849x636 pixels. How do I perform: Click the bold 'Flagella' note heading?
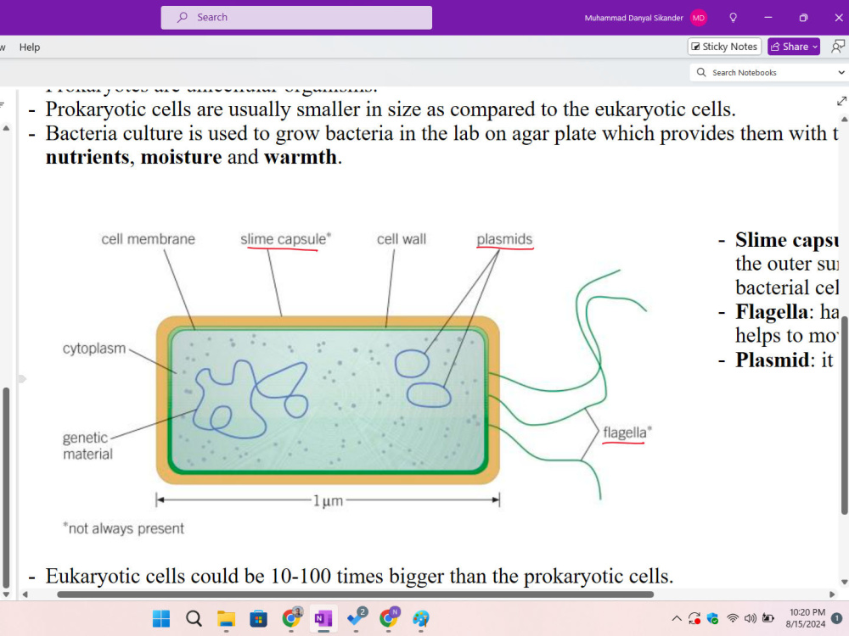click(772, 312)
